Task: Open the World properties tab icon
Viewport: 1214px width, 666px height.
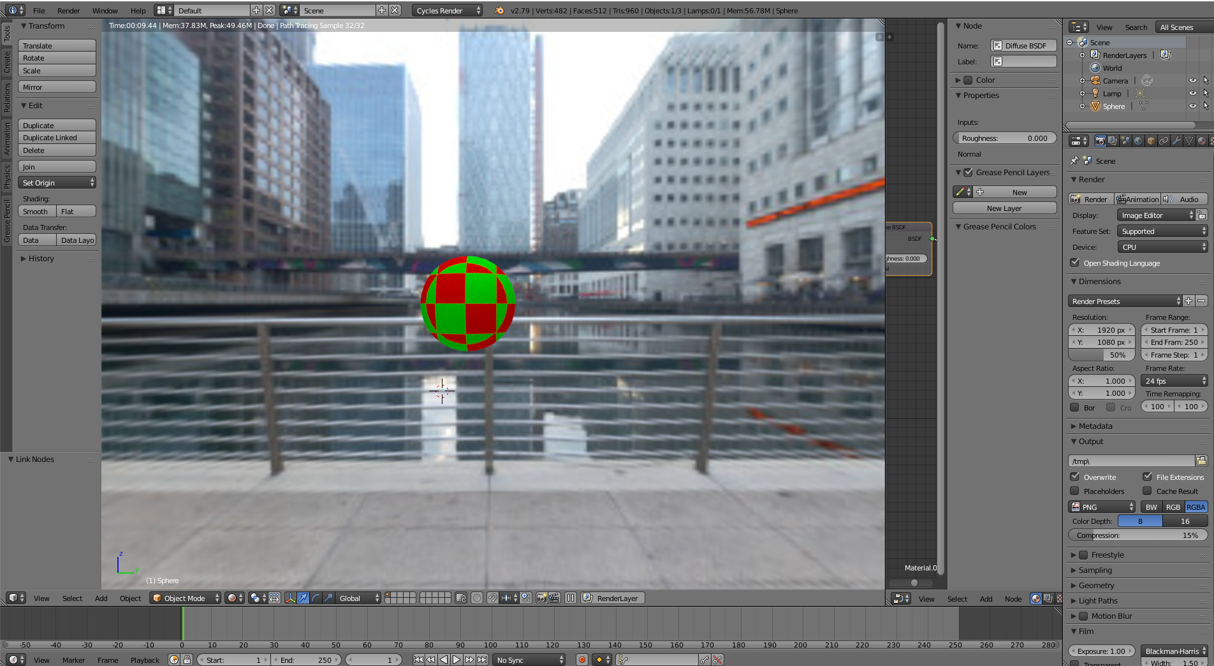Action: click(1138, 141)
